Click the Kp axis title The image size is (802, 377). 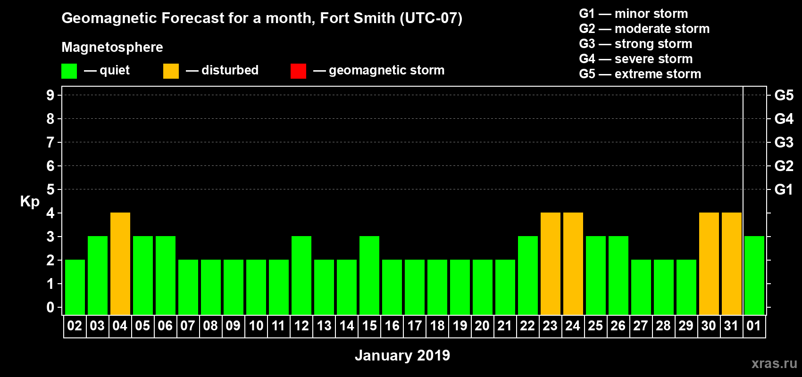30,202
